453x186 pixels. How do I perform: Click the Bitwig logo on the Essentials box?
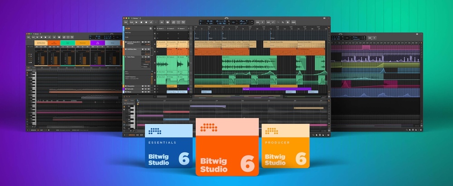coord(154,131)
